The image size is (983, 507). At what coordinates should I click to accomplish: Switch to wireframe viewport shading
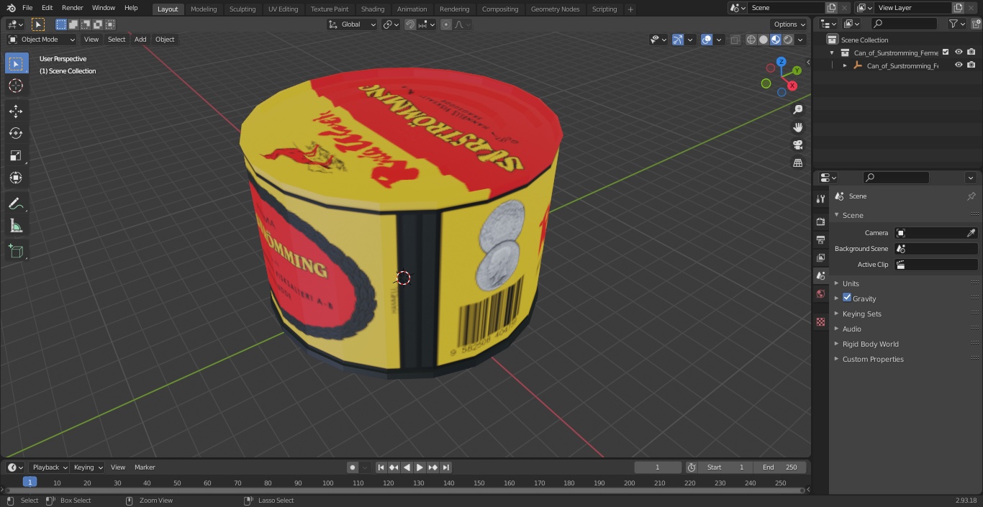click(x=751, y=40)
